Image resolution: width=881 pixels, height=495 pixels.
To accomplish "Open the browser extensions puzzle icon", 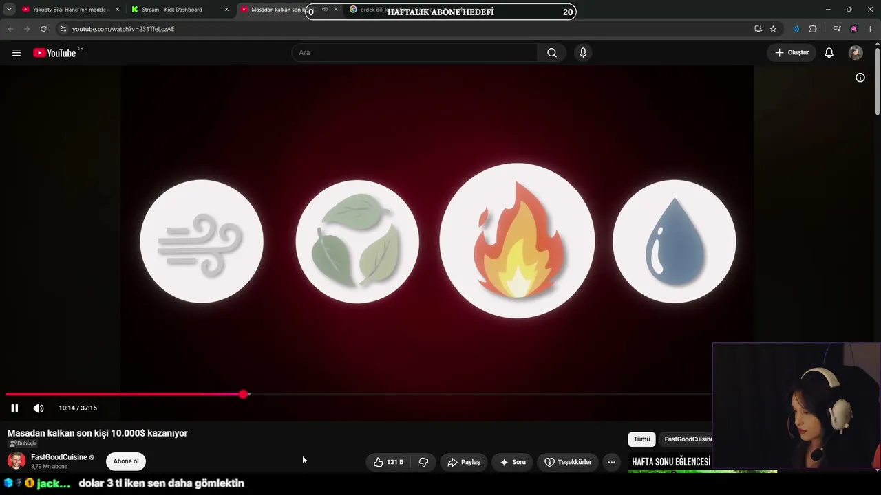I will tap(813, 29).
